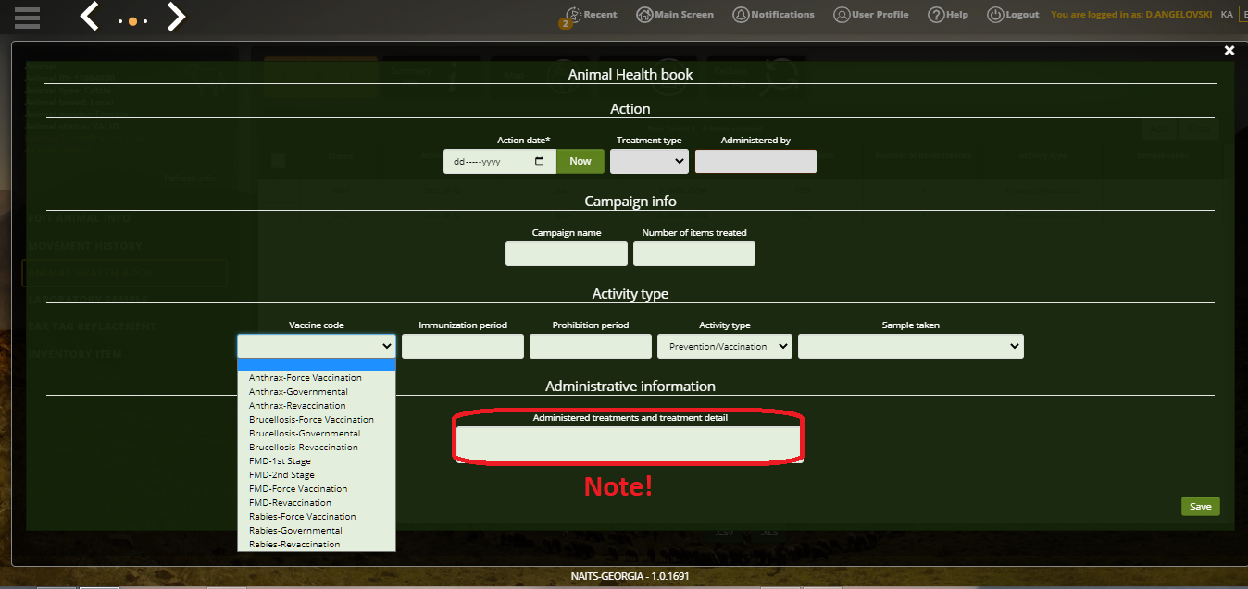Viewport: 1248px width, 589px height.
Task: Go to Main Screen
Action: 675,15
